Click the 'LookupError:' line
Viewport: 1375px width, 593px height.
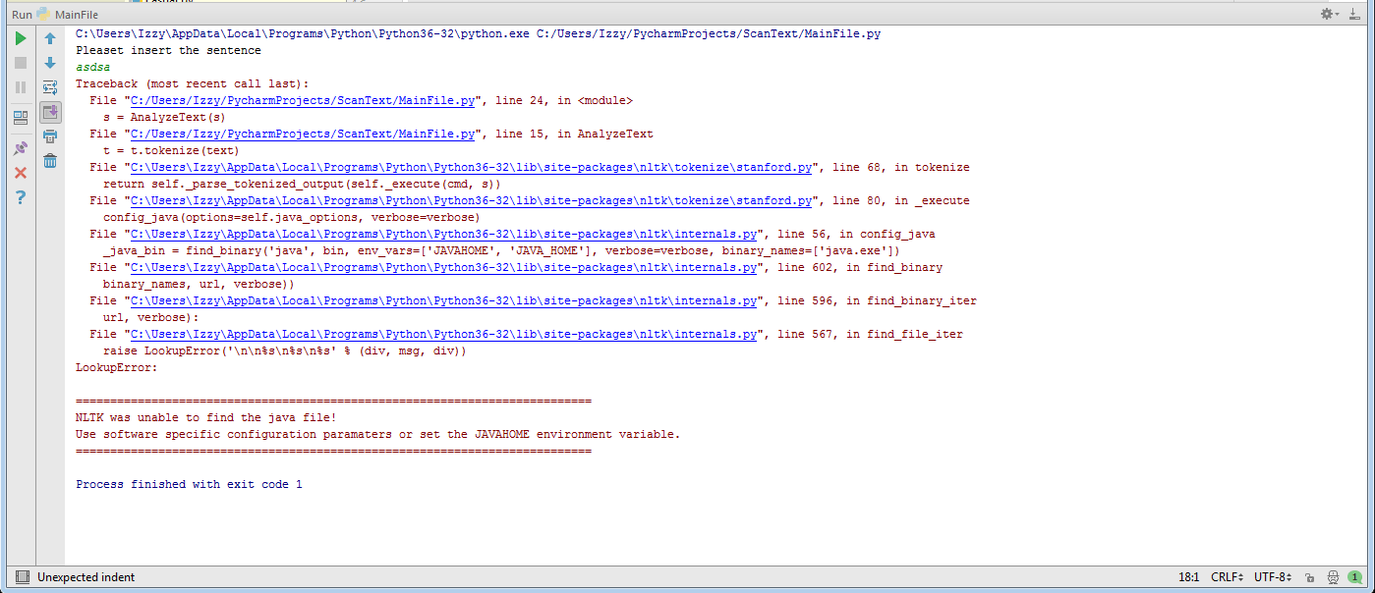click(x=117, y=367)
